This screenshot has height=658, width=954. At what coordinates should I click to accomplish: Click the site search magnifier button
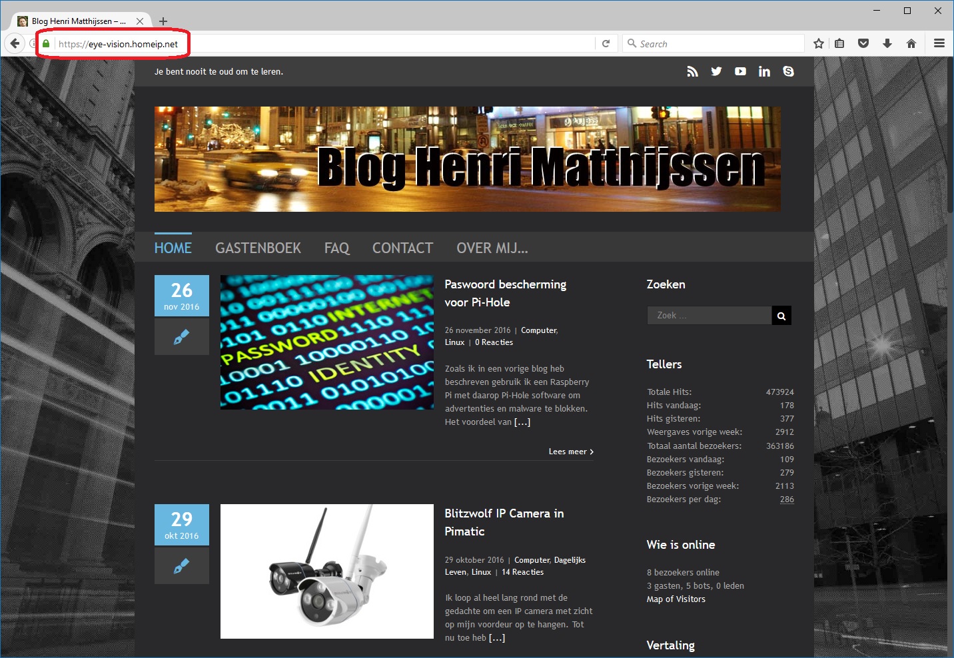pos(781,316)
